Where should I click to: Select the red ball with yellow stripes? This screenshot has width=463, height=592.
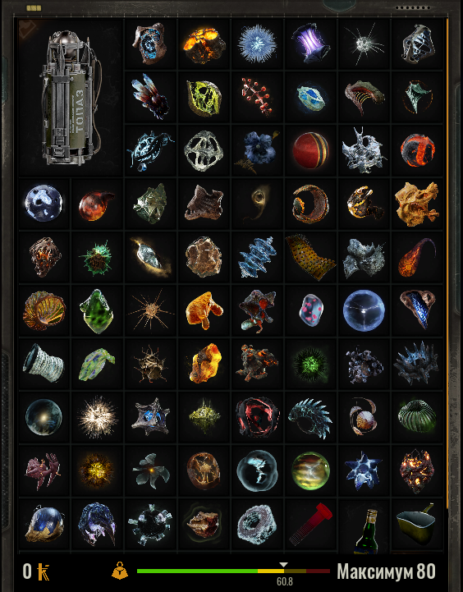[311, 150]
